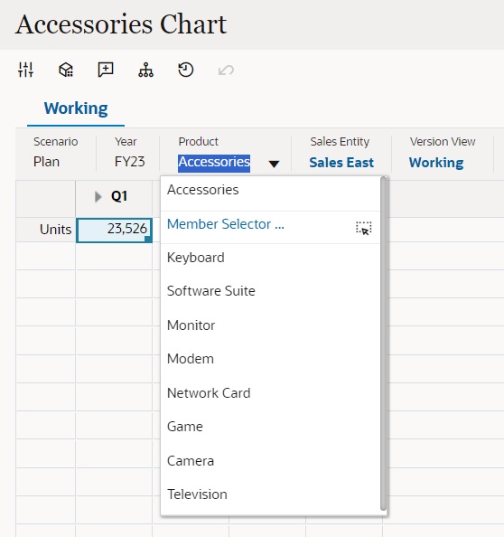Click the Sales East entity link

(x=341, y=163)
